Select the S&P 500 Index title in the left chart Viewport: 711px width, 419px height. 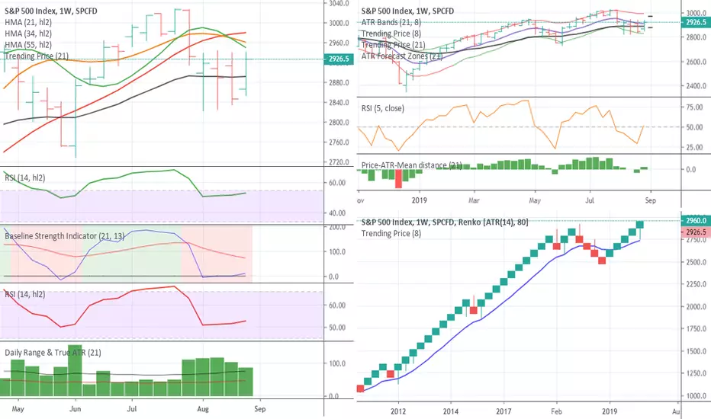[51, 11]
